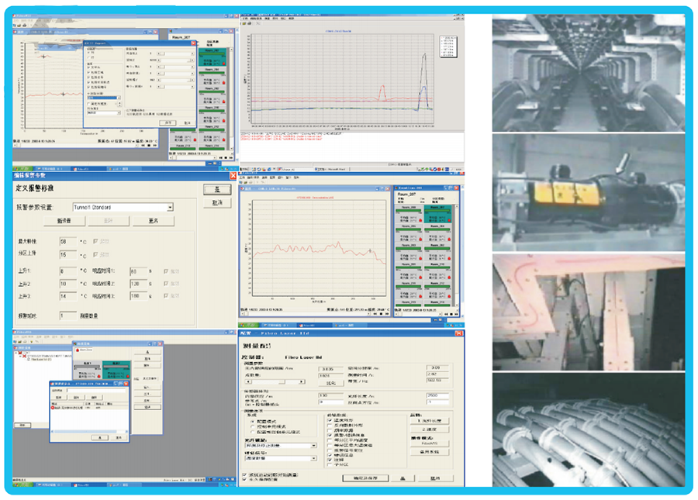The width and height of the screenshot is (698, 500).
Task: Select the middle system-mode radio button in Fibro Laser configuration
Action: click(253, 426)
